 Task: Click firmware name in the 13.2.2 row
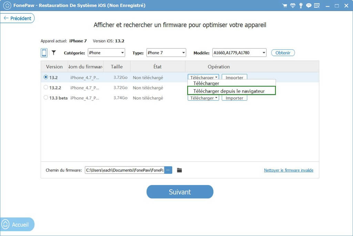click(85, 88)
